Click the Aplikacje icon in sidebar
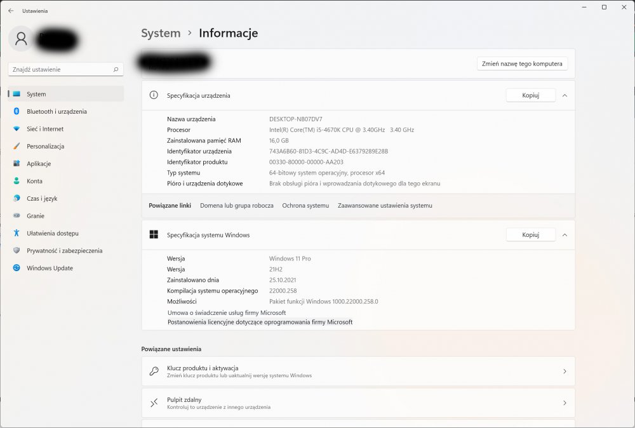 point(17,164)
